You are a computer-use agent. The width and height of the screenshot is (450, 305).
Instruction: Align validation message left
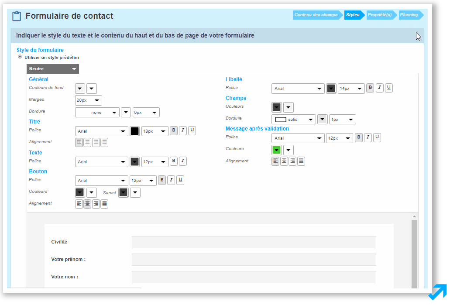click(275, 161)
